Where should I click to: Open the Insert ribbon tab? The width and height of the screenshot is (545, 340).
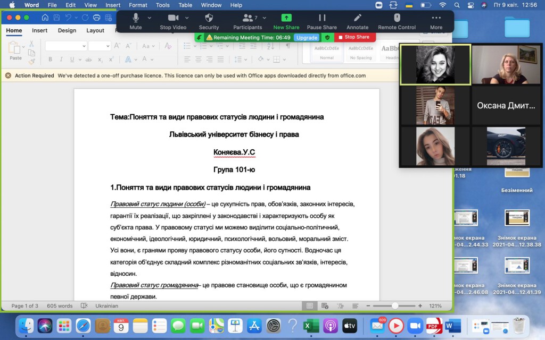pos(39,30)
